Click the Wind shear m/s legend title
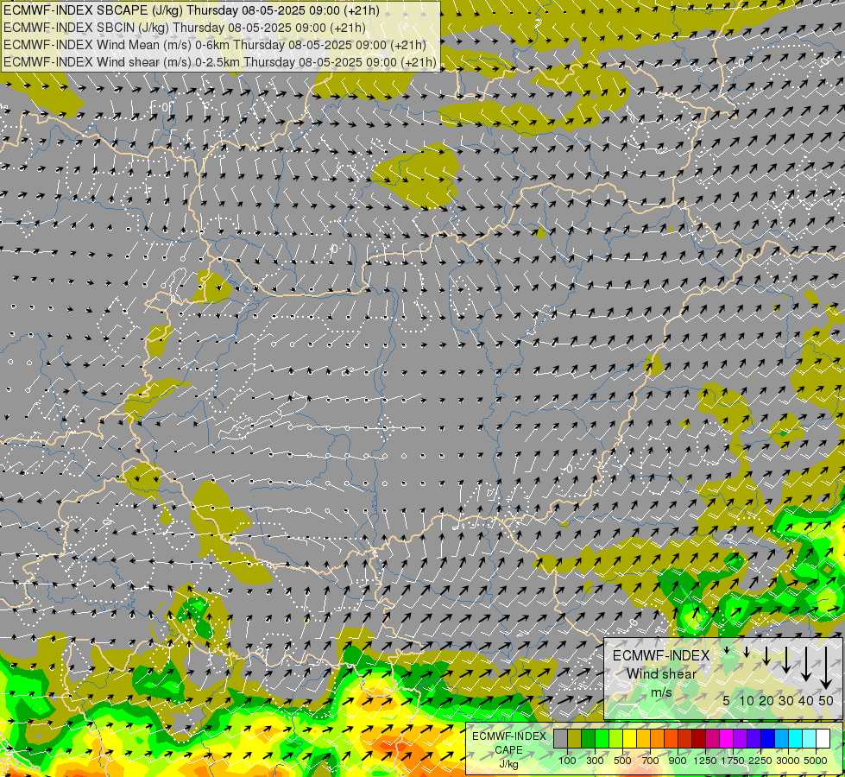This screenshot has width=845, height=777. (x=661, y=674)
